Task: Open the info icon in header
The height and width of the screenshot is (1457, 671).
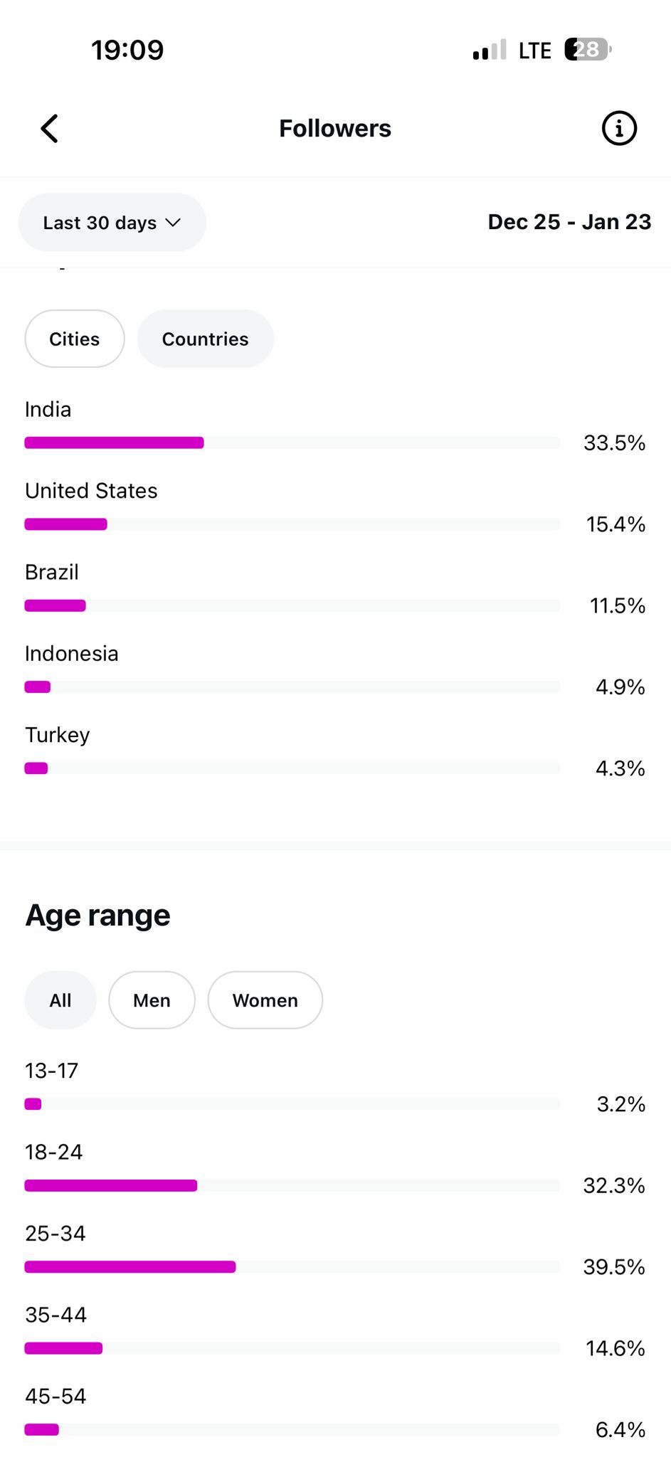Action: click(619, 129)
